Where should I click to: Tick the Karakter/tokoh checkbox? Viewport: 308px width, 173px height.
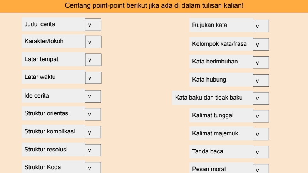tap(93, 42)
